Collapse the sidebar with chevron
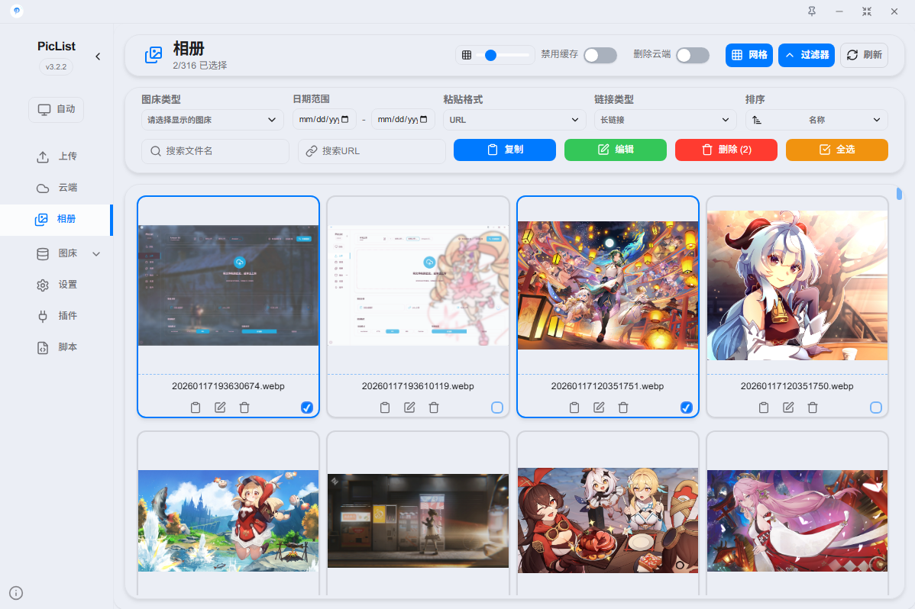Viewport: 915px width, 609px height. tap(98, 56)
